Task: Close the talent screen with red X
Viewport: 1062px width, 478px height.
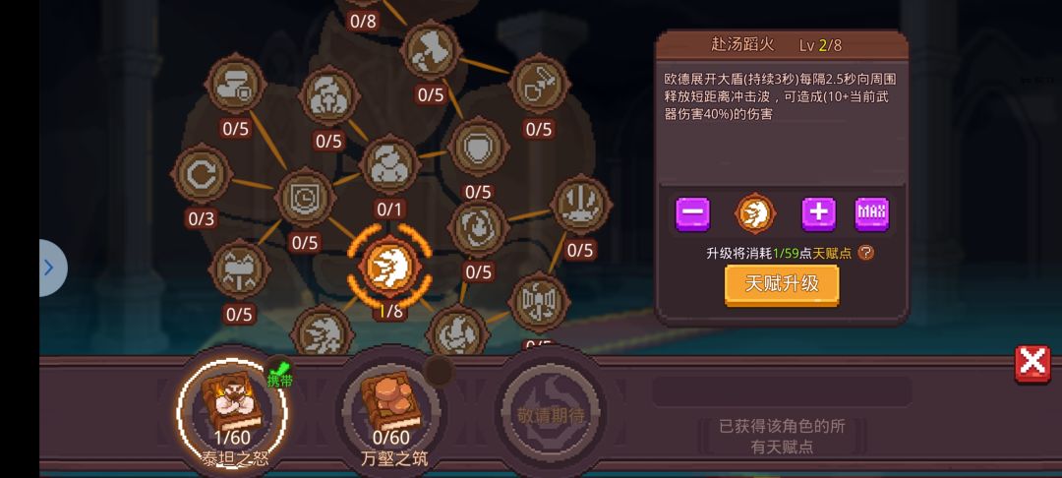Action: [1032, 364]
